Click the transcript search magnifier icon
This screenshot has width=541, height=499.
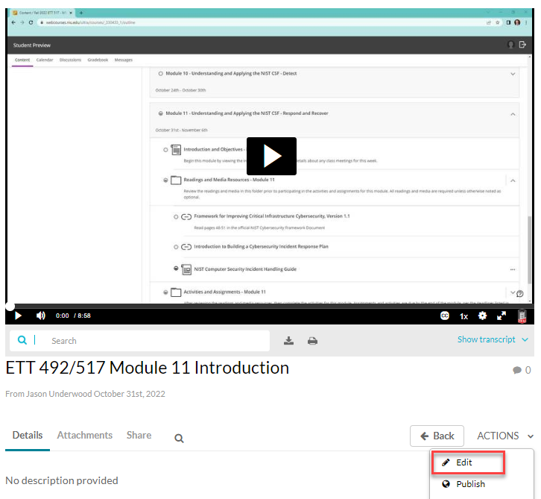22,340
